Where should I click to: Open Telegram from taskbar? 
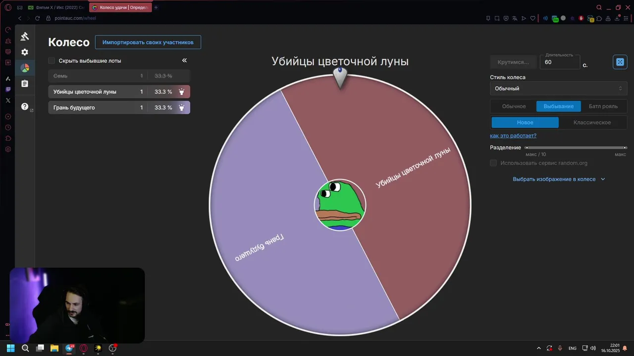pyautogui.click(x=69, y=348)
